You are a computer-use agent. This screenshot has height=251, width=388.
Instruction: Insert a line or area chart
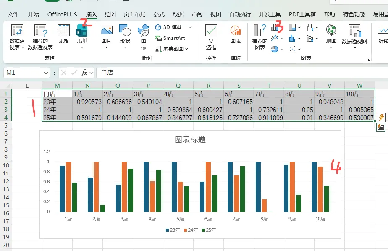coord(275,38)
